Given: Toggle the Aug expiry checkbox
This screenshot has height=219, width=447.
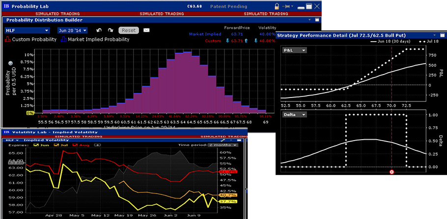Looking at the screenshot, I should (75, 145).
